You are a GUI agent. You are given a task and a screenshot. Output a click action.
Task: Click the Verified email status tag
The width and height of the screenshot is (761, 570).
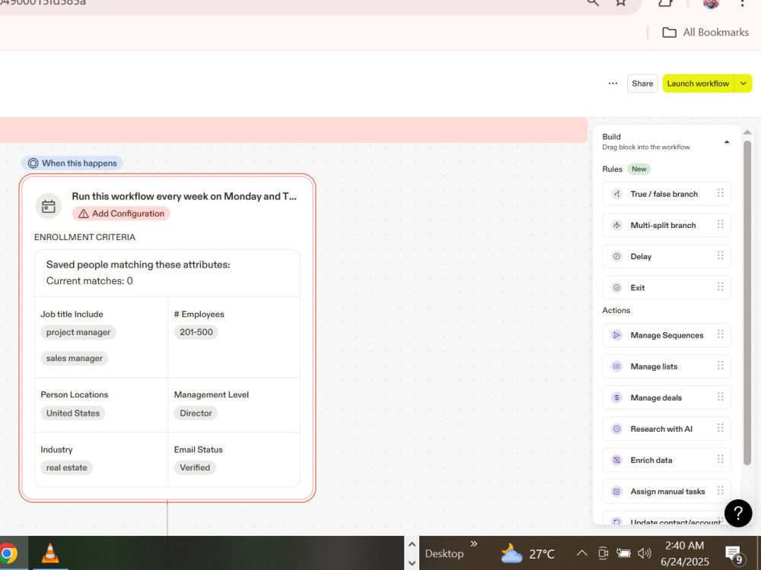pyautogui.click(x=195, y=467)
